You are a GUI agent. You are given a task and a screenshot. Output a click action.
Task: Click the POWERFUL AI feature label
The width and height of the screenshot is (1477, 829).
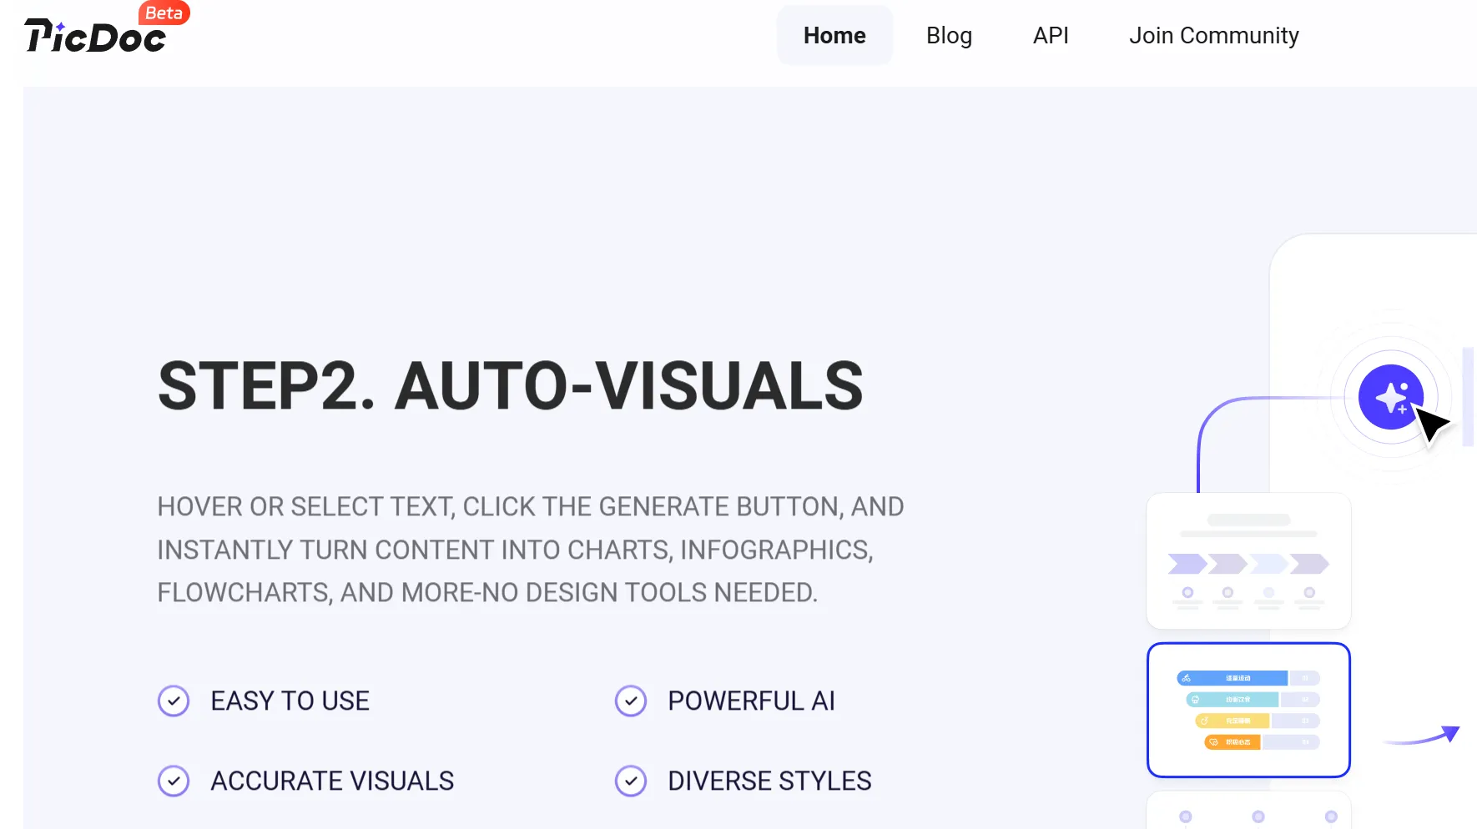pos(751,701)
